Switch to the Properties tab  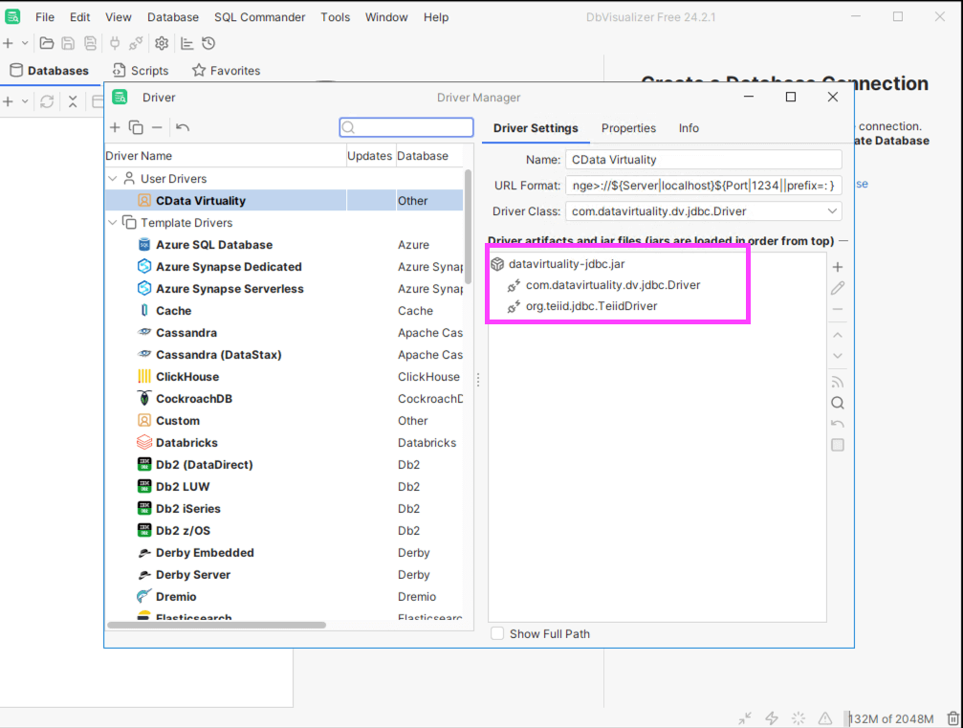coord(628,128)
